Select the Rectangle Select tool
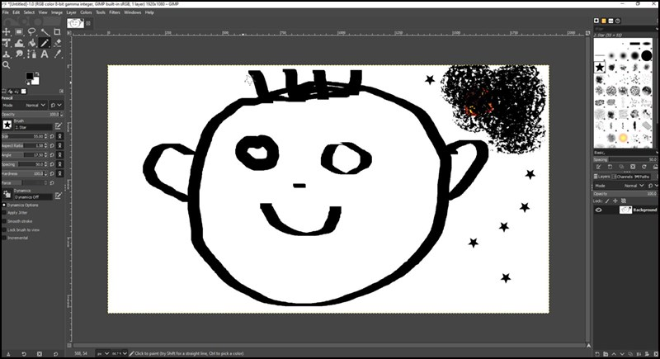 point(20,32)
